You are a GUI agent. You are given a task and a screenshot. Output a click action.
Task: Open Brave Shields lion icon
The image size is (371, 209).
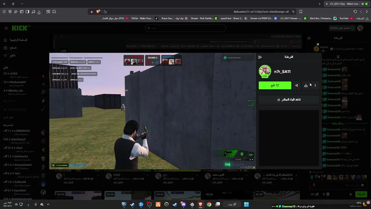(98, 12)
